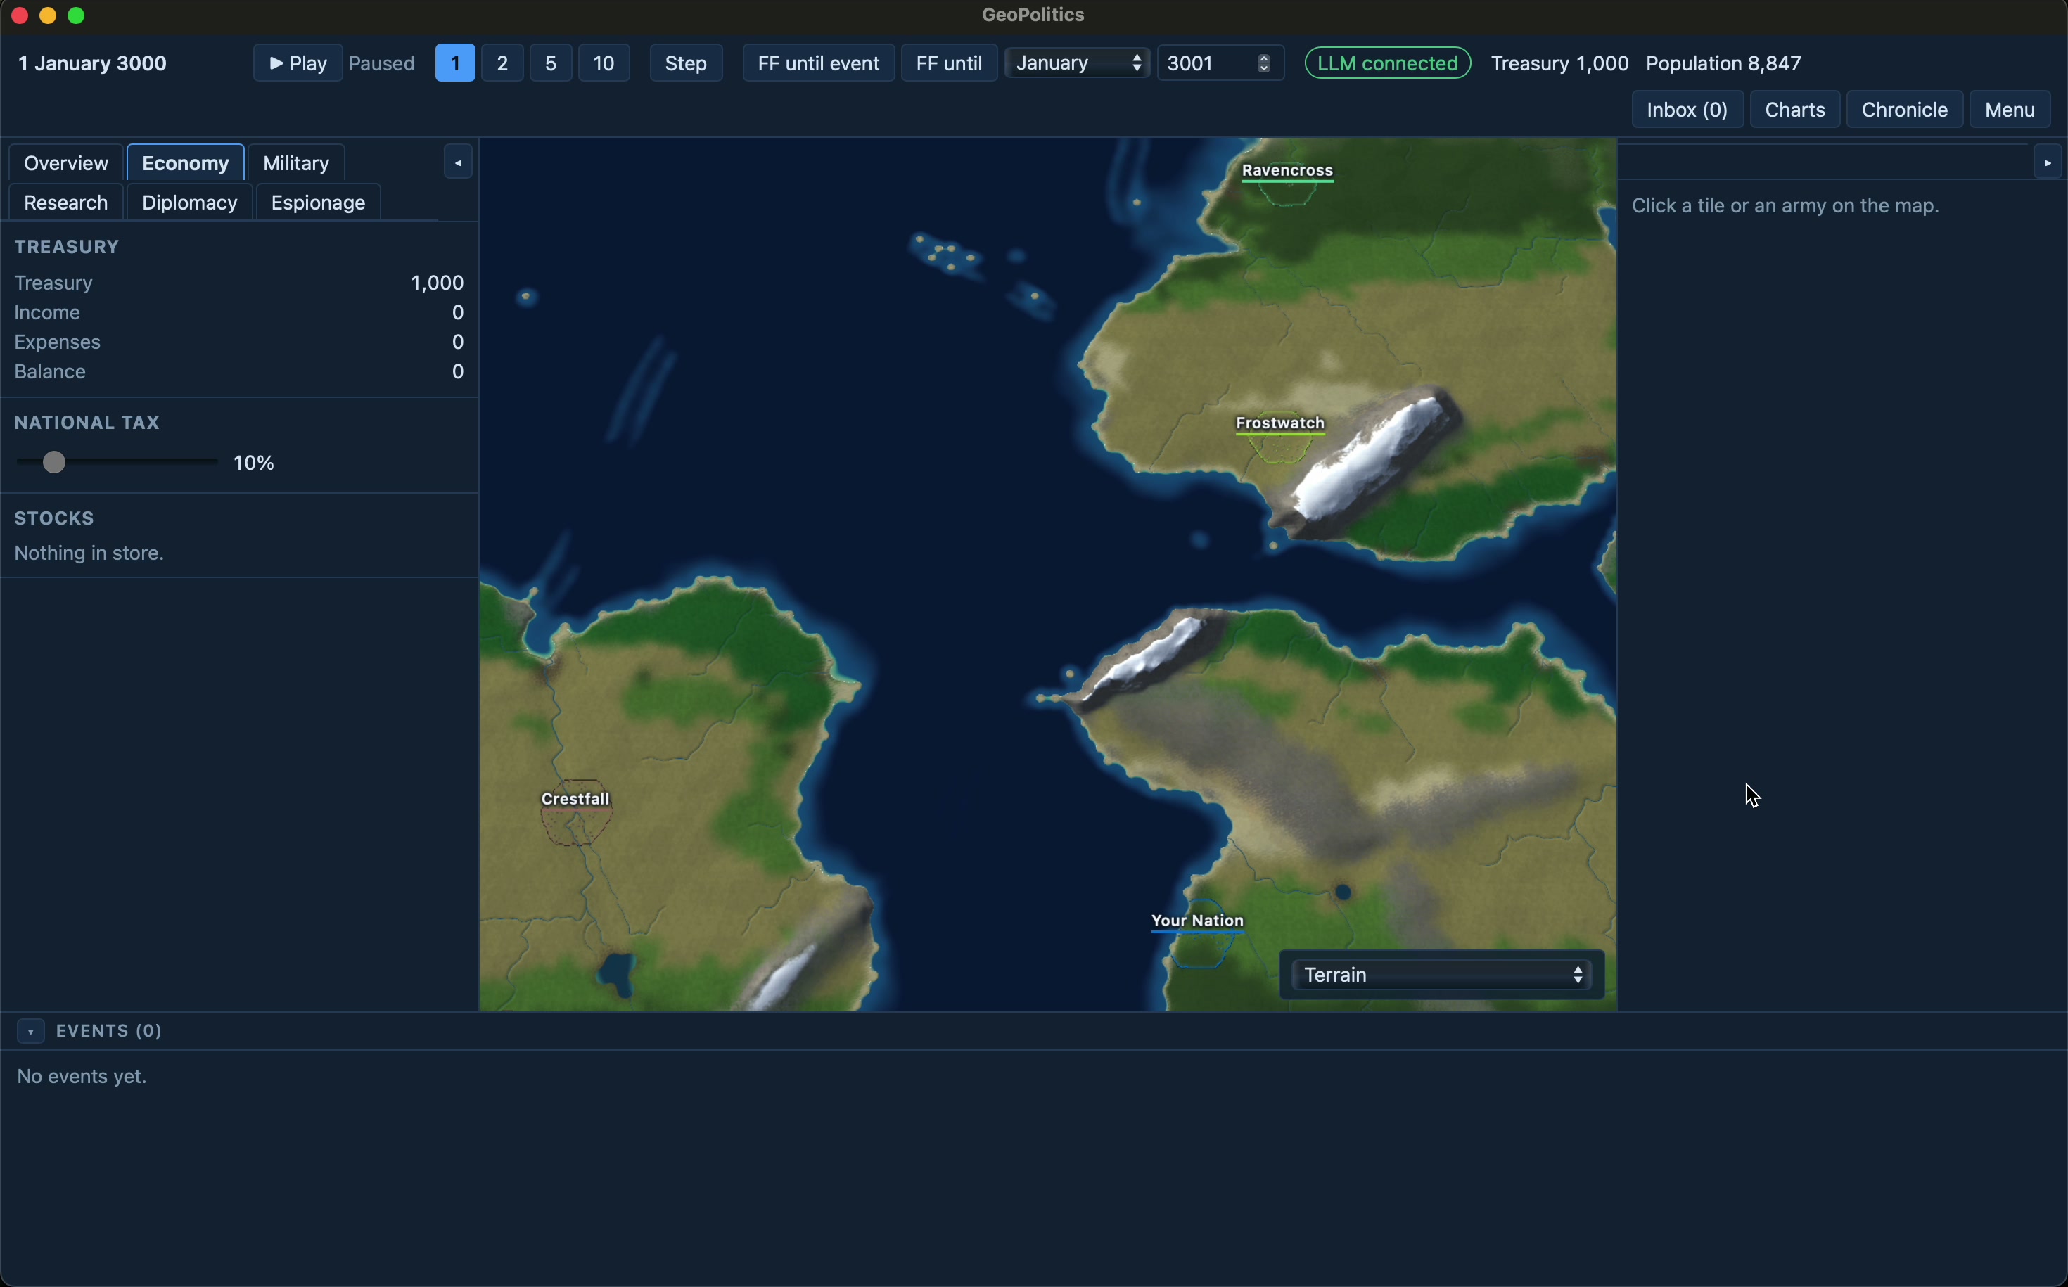Set game speed to 2
Screen dimensions: 2068x1287
pyautogui.click(x=502, y=63)
